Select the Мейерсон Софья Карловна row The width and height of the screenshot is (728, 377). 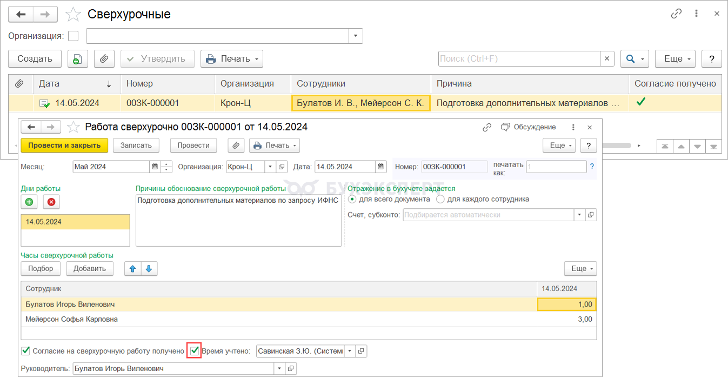pyautogui.click(x=72, y=319)
